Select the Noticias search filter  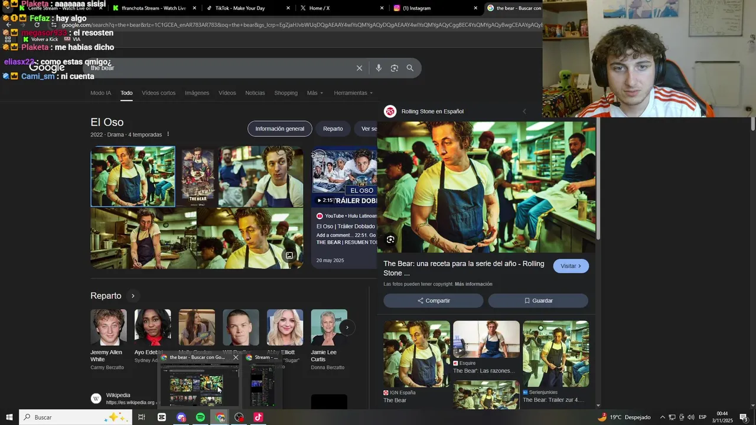click(255, 93)
